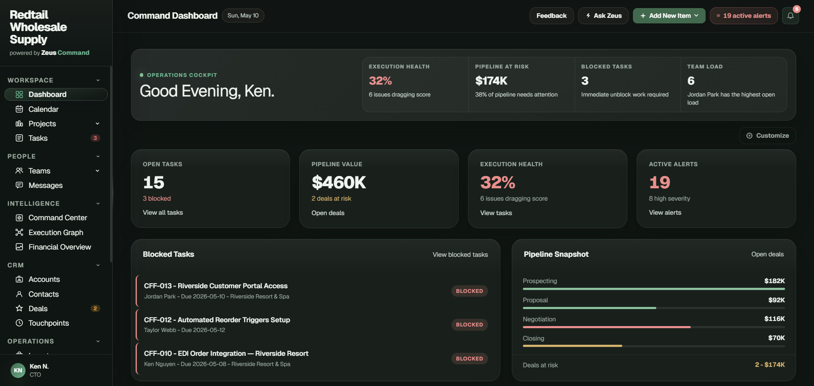
Task: Click the BLOCKED badge on CFF-010
Action: point(469,359)
